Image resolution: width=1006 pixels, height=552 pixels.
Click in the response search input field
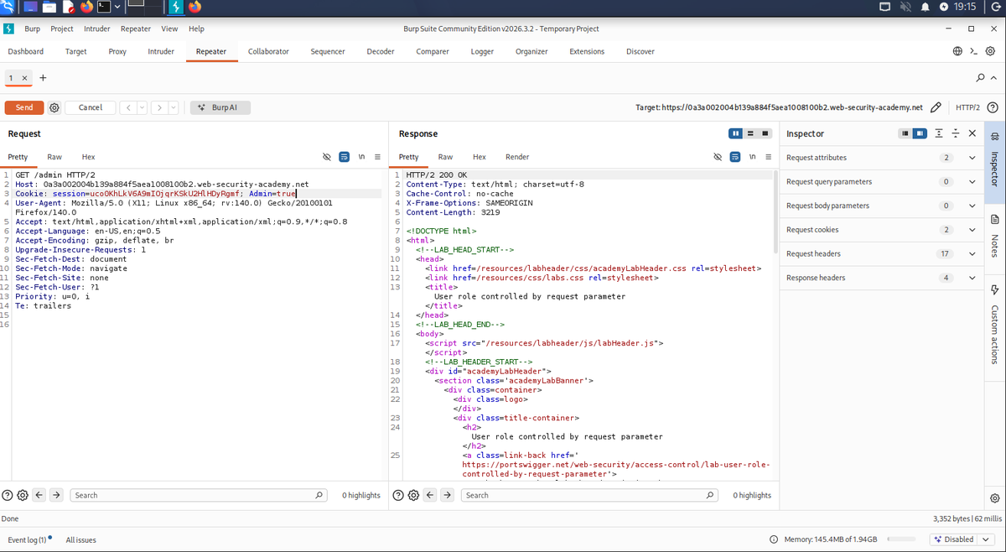(589, 495)
